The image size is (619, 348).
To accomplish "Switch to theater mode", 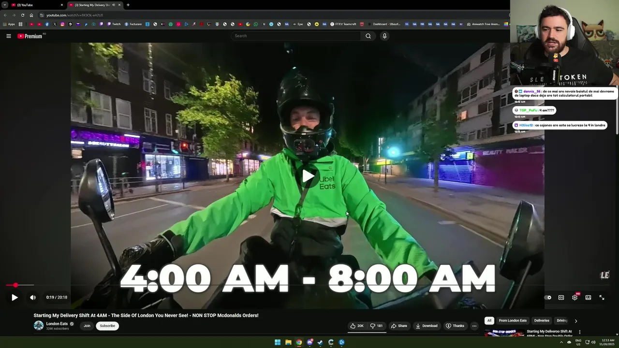I will coord(588,297).
